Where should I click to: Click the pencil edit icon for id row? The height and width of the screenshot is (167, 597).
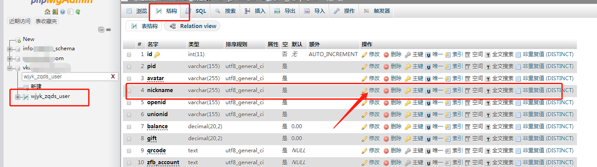[x=365, y=54]
